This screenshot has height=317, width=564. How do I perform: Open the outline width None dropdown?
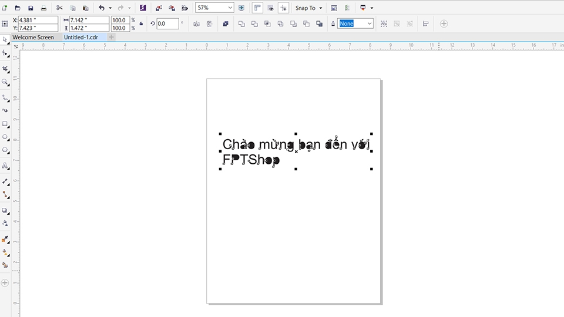tap(370, 23)
